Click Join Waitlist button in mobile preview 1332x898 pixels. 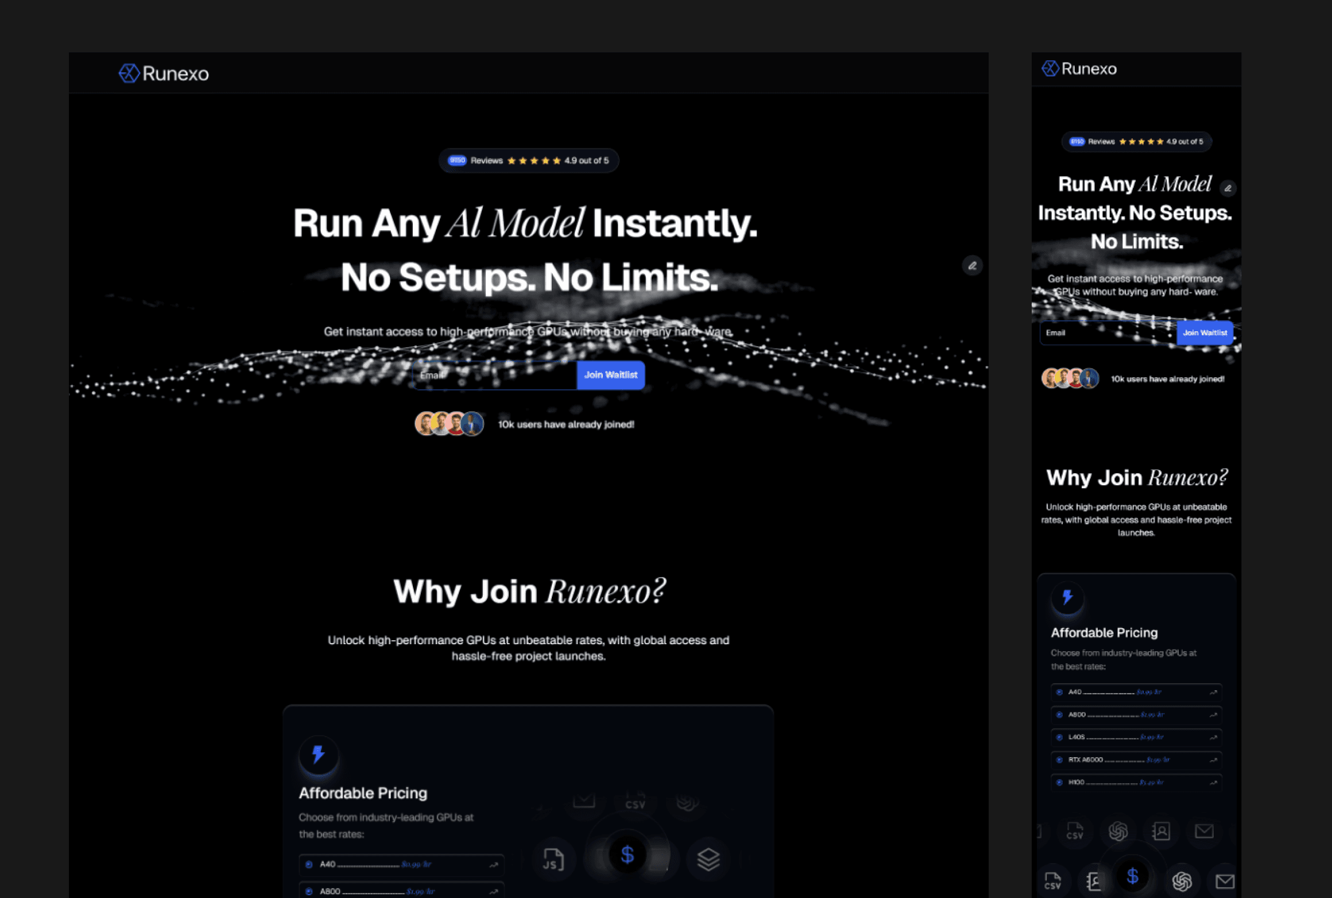click(1205, 333)
